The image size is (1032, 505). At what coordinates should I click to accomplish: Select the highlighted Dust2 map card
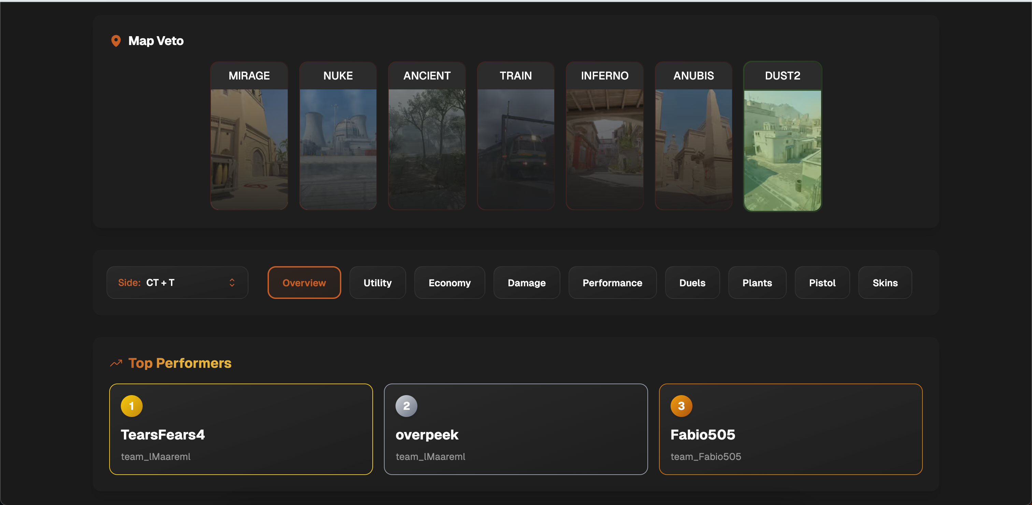pos(783,136)
